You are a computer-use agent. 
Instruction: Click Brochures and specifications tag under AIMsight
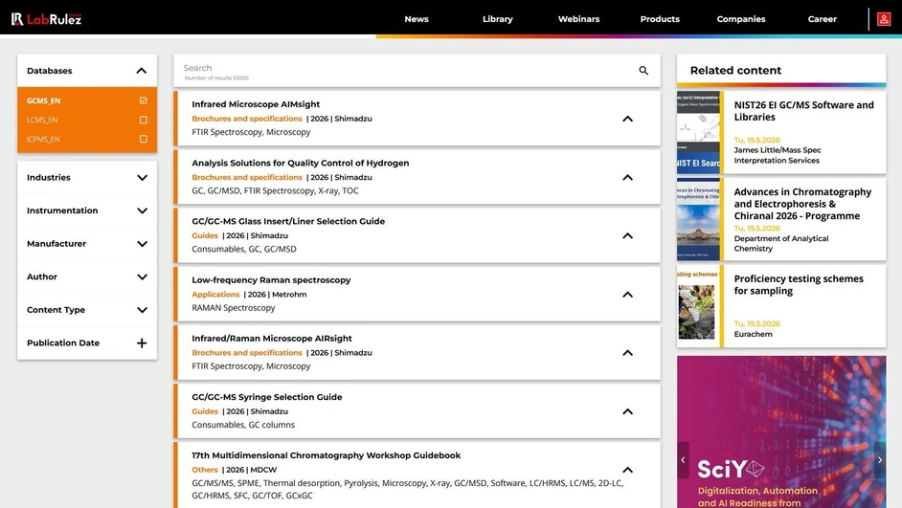pyautogui.click(x=247, y=119)
